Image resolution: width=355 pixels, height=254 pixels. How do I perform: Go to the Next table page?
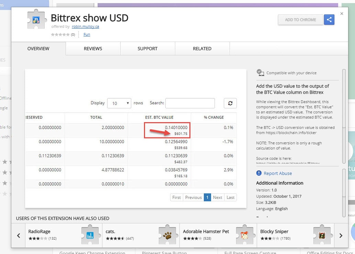pyautogui.click(x=217, y=197)
